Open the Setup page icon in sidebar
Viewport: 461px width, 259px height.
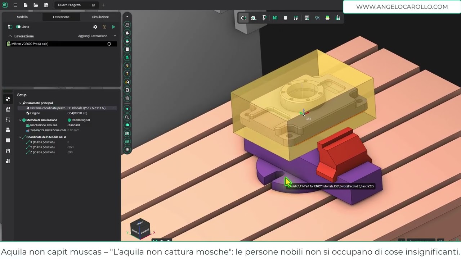(x=8, y=99)
